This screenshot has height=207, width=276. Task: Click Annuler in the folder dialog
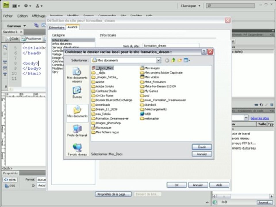(202, 154)
